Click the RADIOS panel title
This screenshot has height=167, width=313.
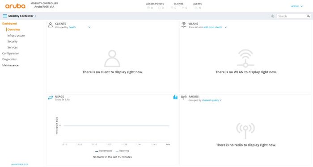coord(194,96)
